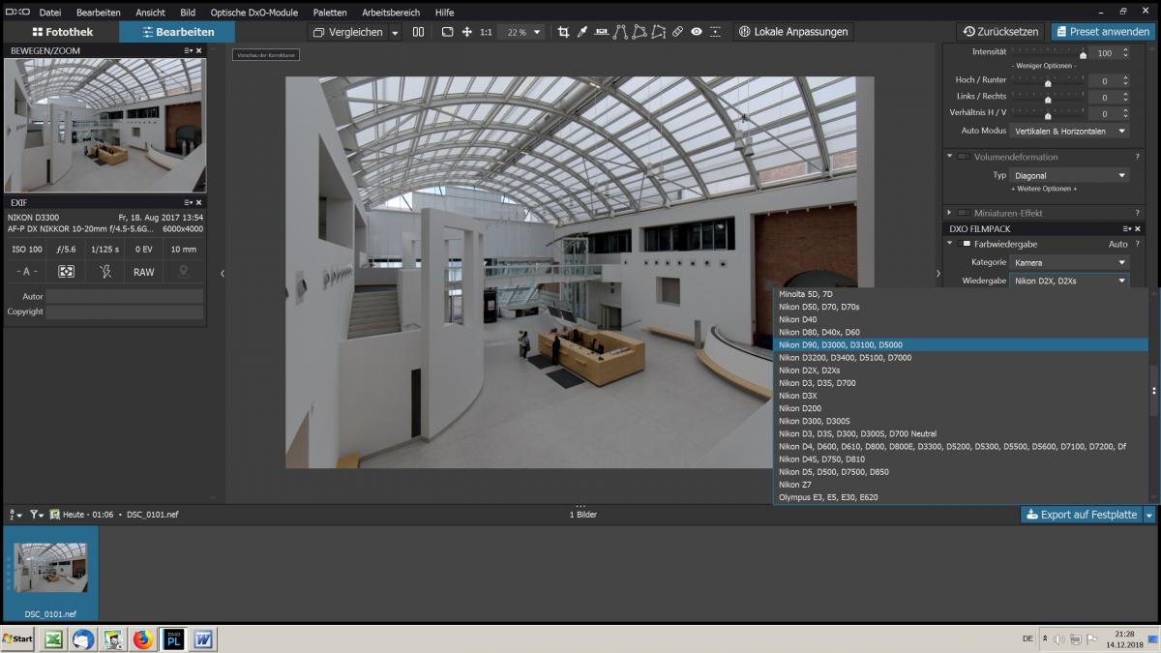Click the Zurücksetzen button

[1000, 32]
